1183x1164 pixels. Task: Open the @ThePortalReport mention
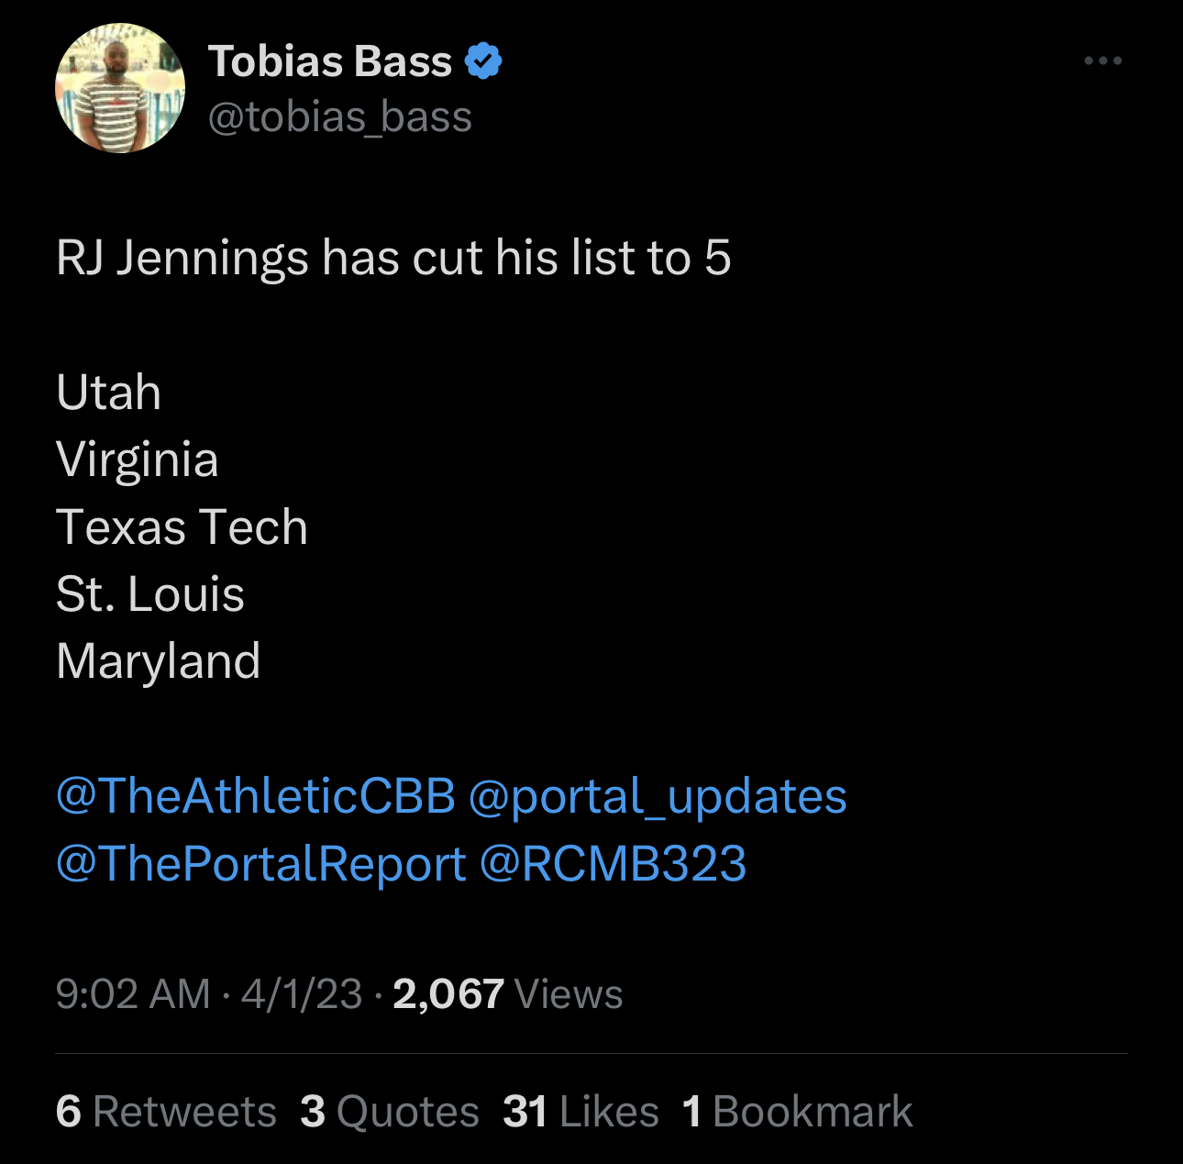(x=261, y=863)
